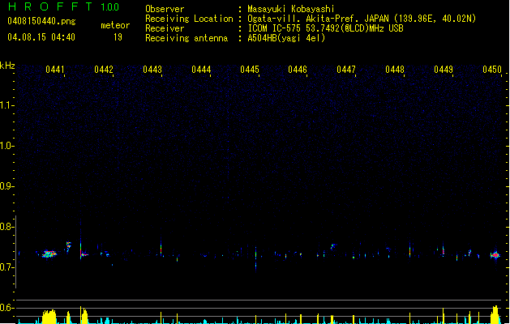Screen dimensions: 510x324
Task: Select the A504HB(yagi 4el) antenna text
Action: coord(286,38)
